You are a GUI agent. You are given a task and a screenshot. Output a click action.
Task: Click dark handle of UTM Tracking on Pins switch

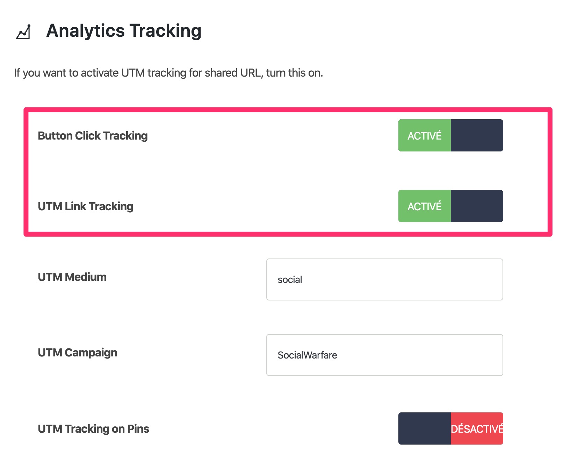click(424, 429)
